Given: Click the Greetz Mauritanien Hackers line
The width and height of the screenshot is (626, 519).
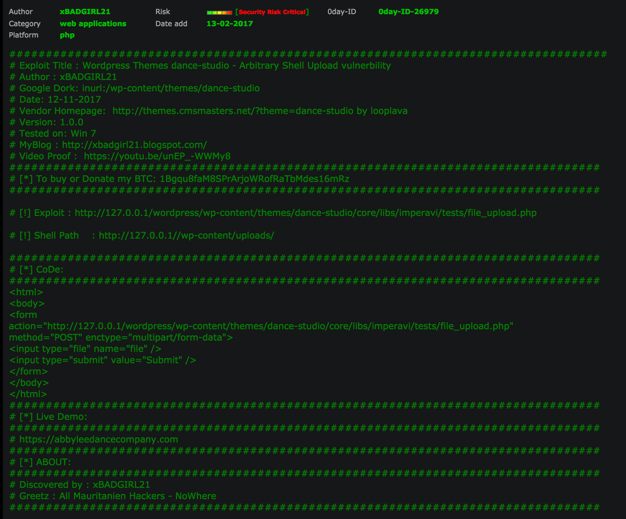Looking at the screenshot, I should 113,496.
